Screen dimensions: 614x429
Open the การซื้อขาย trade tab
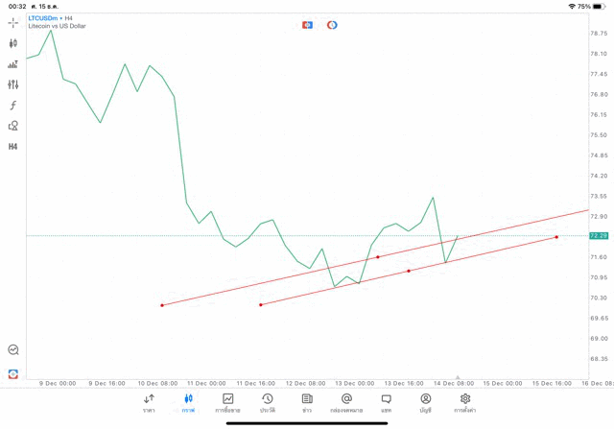point(228,402)
